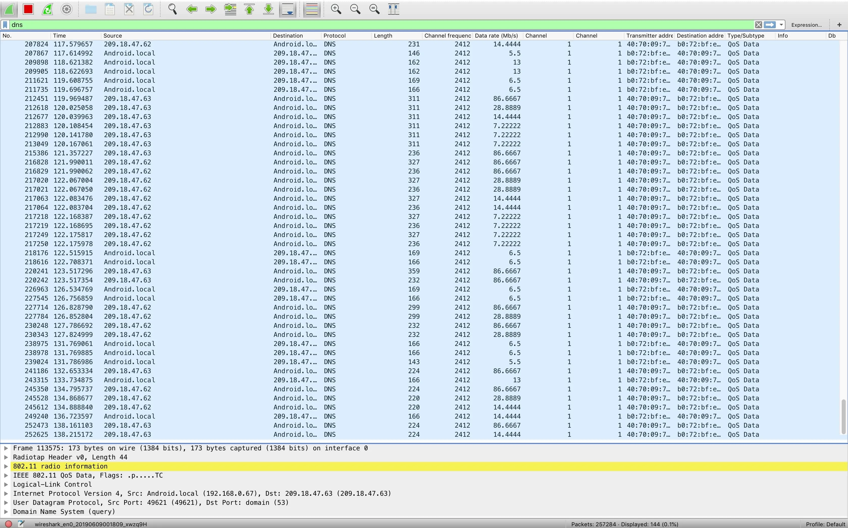The height and width of the screenshot is (528, 848).
Task: Click the close capture file icon
Action: point(129,9)
